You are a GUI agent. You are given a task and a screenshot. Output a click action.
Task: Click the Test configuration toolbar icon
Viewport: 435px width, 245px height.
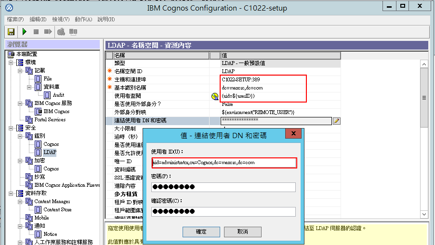[61, 32]
